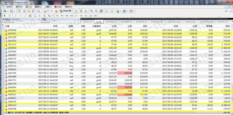Select the Fibonacci Retracement tool
This screenshot has height=115, width=233.
[x=35, y=16]
